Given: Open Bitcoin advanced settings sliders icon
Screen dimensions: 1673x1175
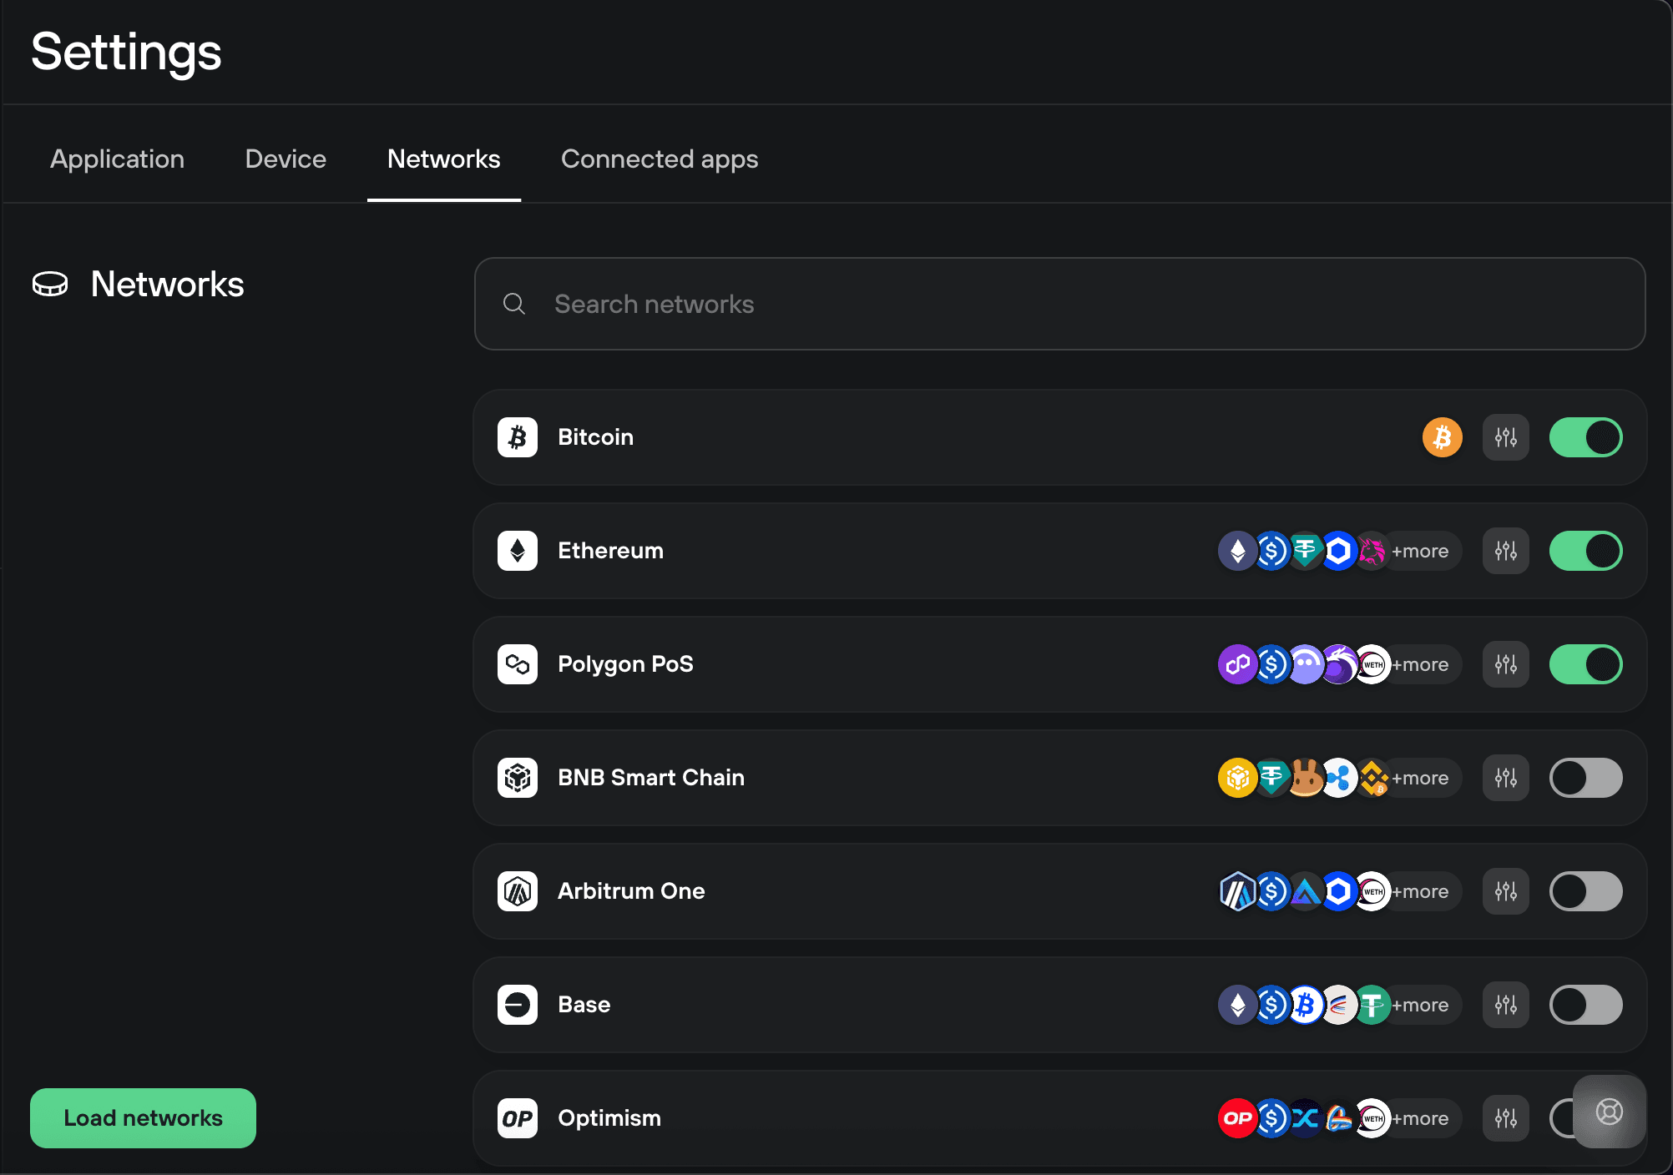Looking at the screenshot, I should click(1506, 437).
